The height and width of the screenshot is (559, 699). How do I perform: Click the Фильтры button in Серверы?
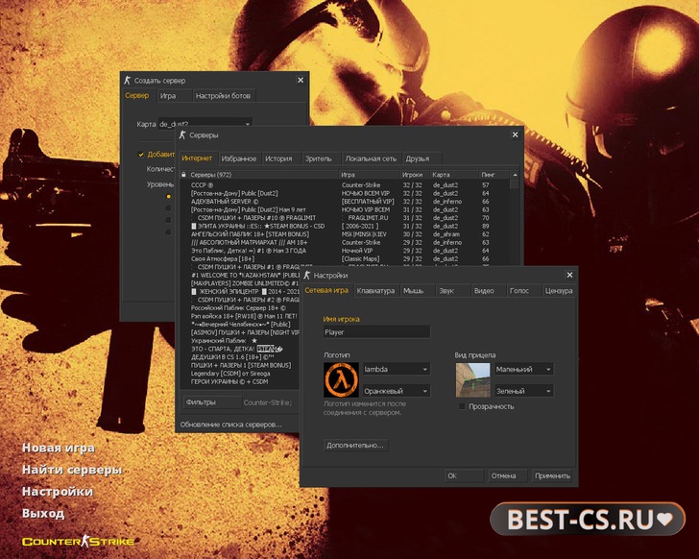point(212,402)
